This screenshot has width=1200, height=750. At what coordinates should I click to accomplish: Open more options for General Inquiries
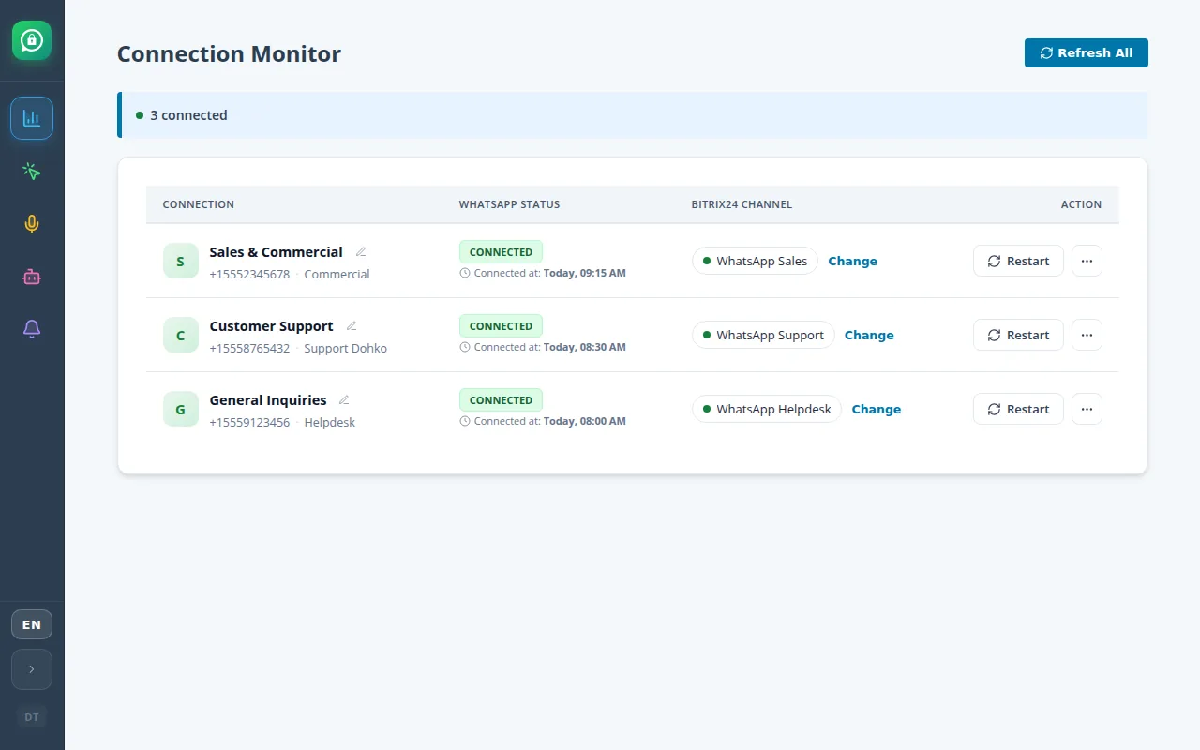tap(1087, 409)
